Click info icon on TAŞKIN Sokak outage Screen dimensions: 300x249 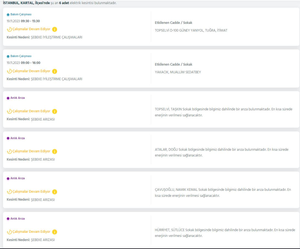click(54, 111)
